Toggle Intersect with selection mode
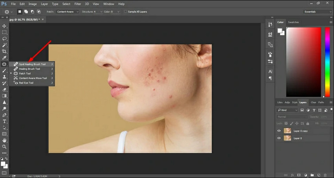The height and width of the screenshot is (178, 334). pyautogui.click(x=39, y=12)
